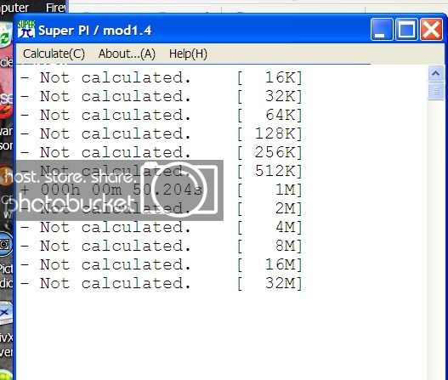Viewport: 448px width, 380px height.
Task: Click the Super PI title bar icon
Action: pyautogui.click(x=26, y=29)
